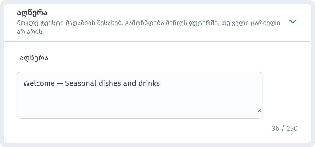Viewport: 315px width, 147px height.
Task: Click the 36 / 250 character counter
Action: (x=284, y=128)
